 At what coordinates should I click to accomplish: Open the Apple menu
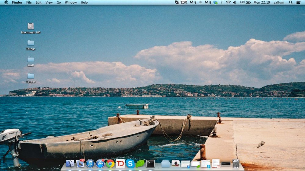pos(6,2)
